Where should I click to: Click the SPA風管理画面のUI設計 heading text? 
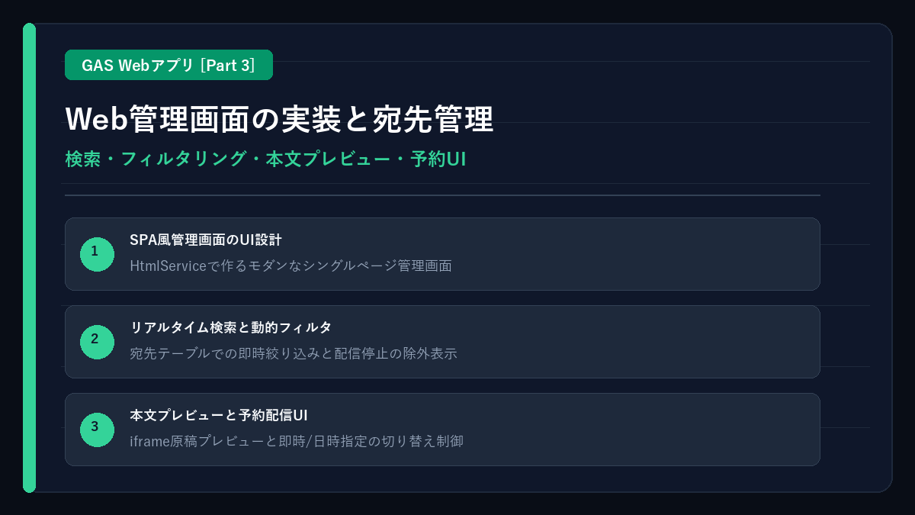tap(206, 240)
